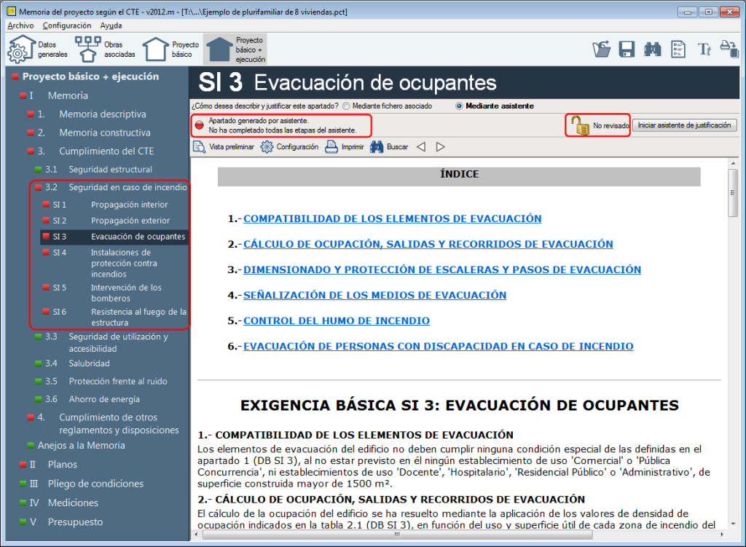
Task: Select Proyecto básico house icon
Action: [156, 50]
